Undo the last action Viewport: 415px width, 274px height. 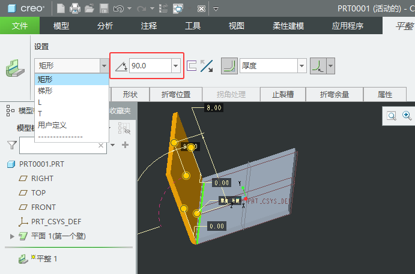pyautogui.click(x=118, y=9)
